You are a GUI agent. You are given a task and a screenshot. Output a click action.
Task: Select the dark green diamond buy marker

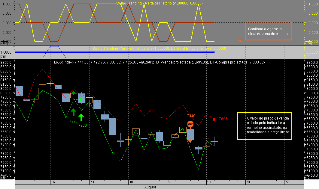[73, 93]
